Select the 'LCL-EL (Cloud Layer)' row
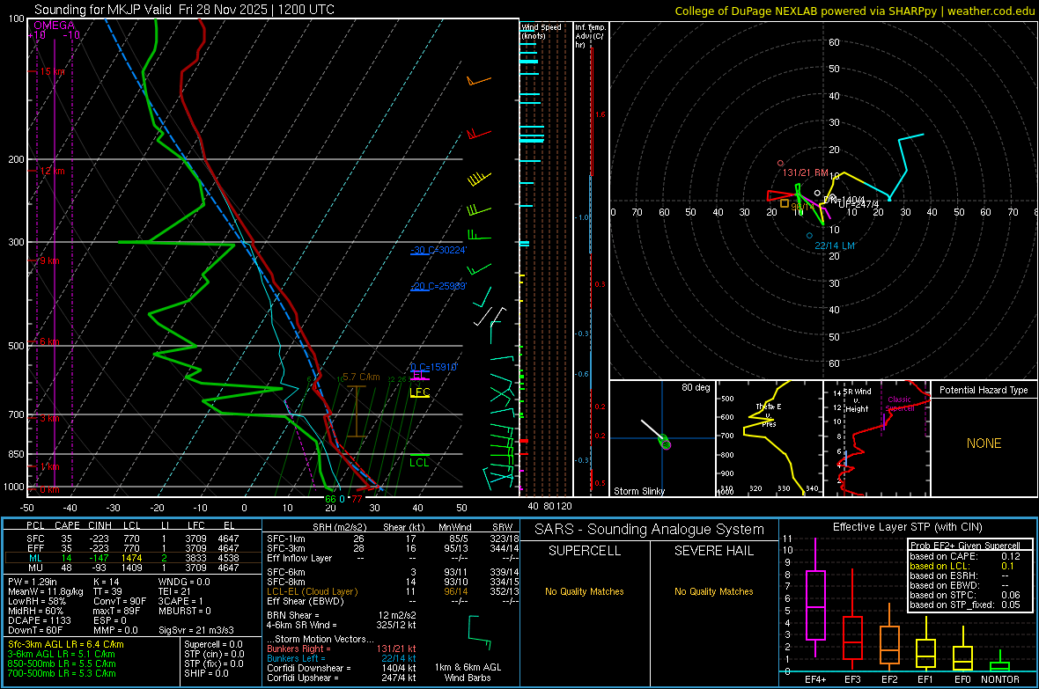This screenshot has height=689, width=1039. coord(393,591)
